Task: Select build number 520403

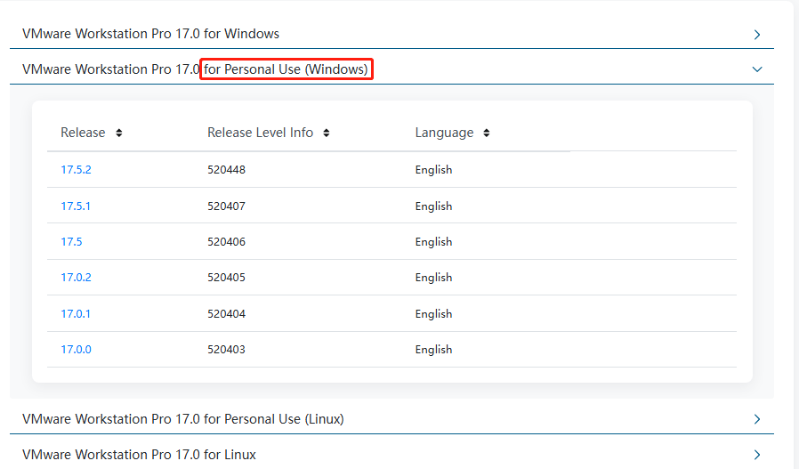Action: [x=226, y=350]
